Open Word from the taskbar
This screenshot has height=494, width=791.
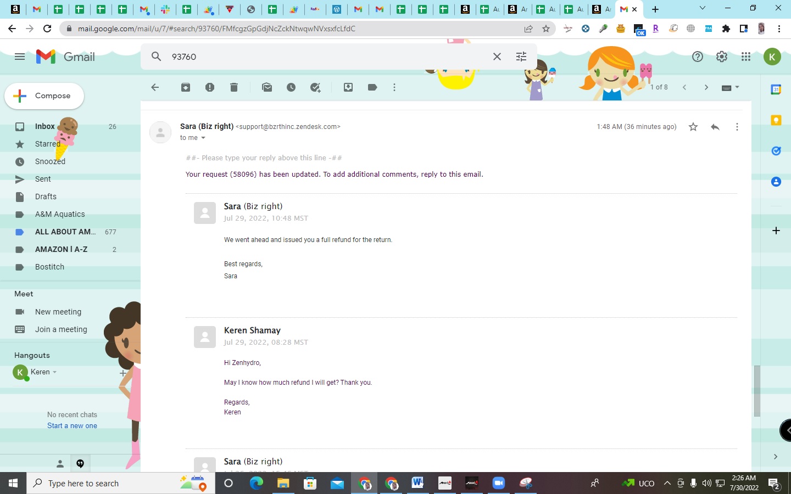click(417, 483)
